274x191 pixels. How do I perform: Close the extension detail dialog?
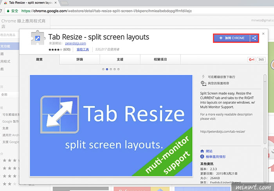(263, 34)
